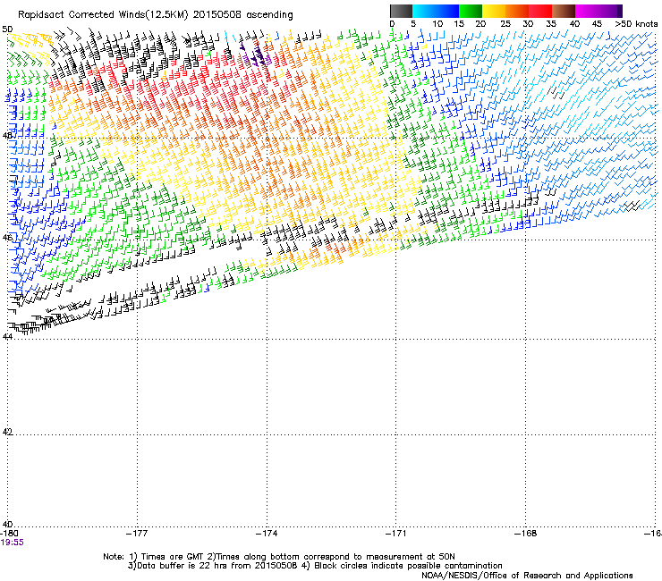Screen dimensions: 662x581
Task: Click the yellow 20-25 knots legend swatch
Action: click(494, 11)
